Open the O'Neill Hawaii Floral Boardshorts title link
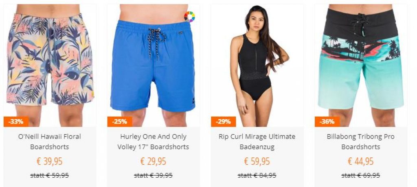The image size is (417, 187). [x=49, y=141]
